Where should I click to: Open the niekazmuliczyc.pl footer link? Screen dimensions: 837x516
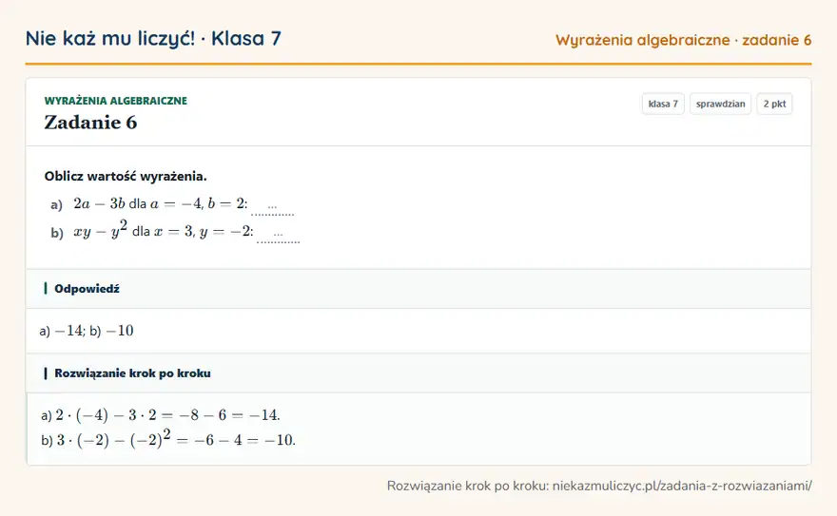pos(682,486)
